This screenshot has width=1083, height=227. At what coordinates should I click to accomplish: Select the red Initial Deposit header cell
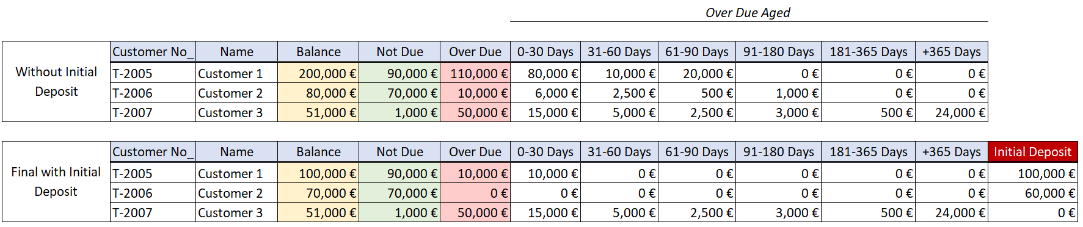[1032, 152]
